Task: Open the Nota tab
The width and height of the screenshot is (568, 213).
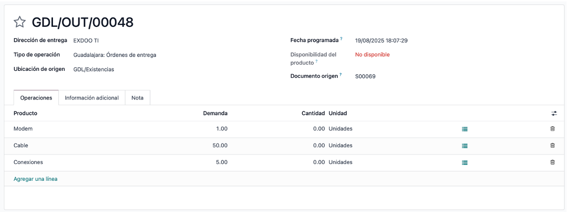Action: coord(137,98)
